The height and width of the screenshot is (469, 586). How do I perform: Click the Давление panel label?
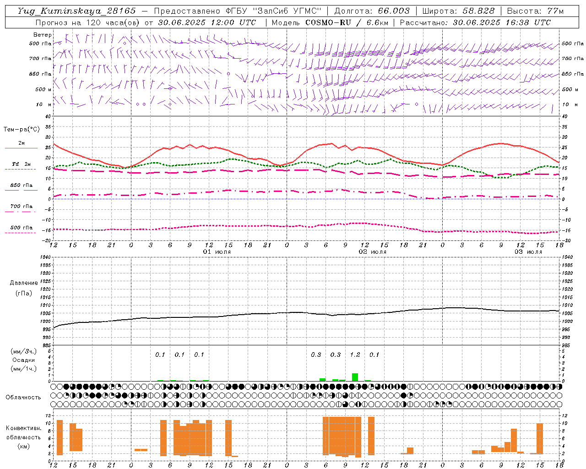click(24, 283)
